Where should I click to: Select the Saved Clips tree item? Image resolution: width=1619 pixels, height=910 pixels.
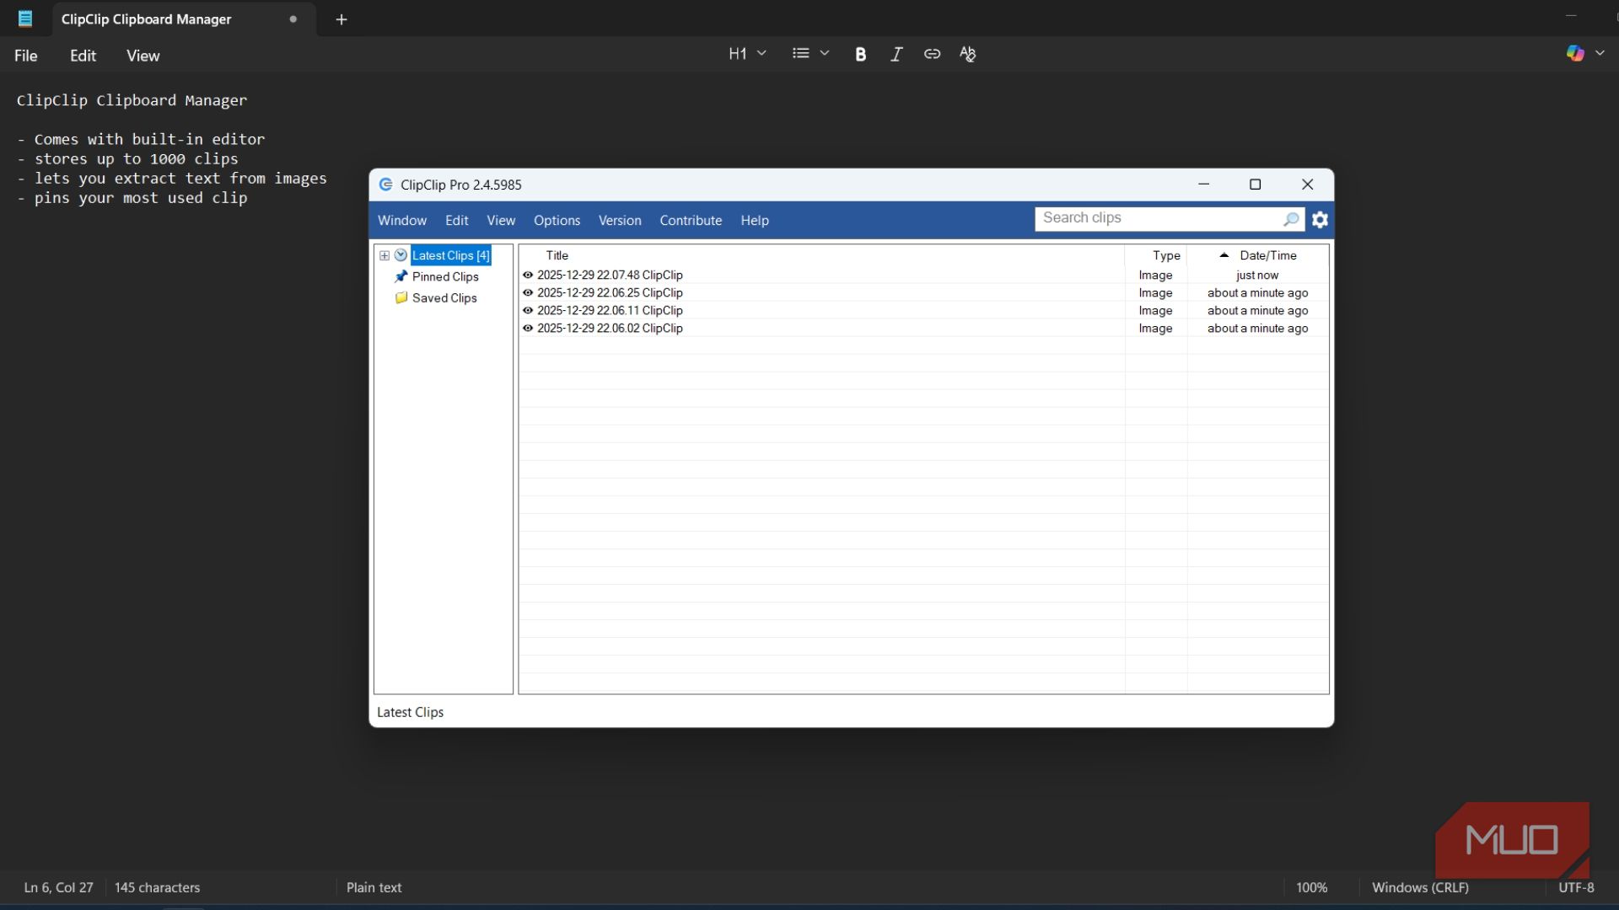444,297
